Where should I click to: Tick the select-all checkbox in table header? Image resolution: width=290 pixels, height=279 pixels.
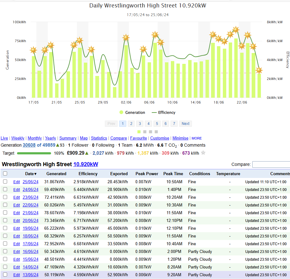(x=5, y=173)
